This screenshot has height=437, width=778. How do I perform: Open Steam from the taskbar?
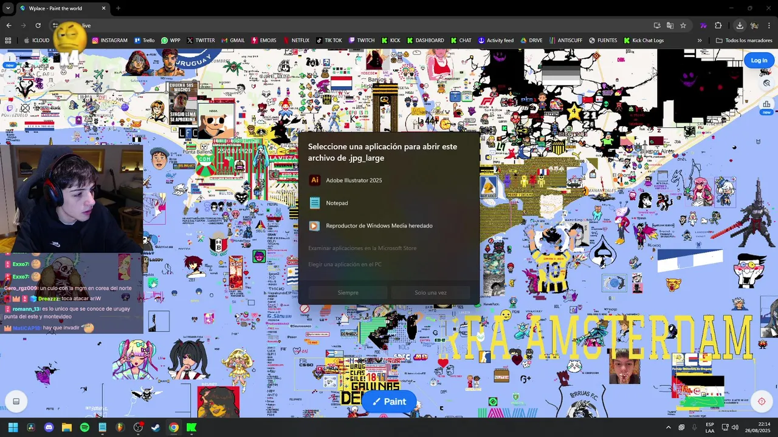pyautogui.click(x=156, y=427)
